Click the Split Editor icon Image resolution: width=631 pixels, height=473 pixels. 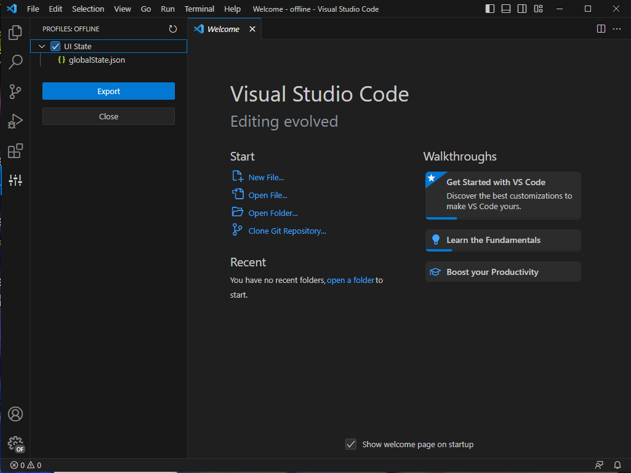(x=601, y=28)
